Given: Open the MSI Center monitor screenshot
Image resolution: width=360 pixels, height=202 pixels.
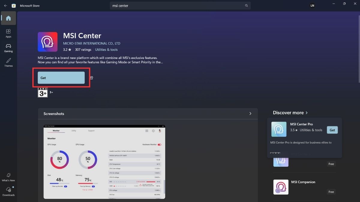Looking at the screenshot, I should (104, 162).
